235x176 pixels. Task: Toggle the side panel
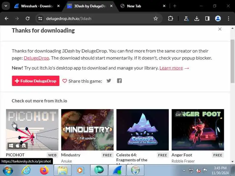pos(207,18)
